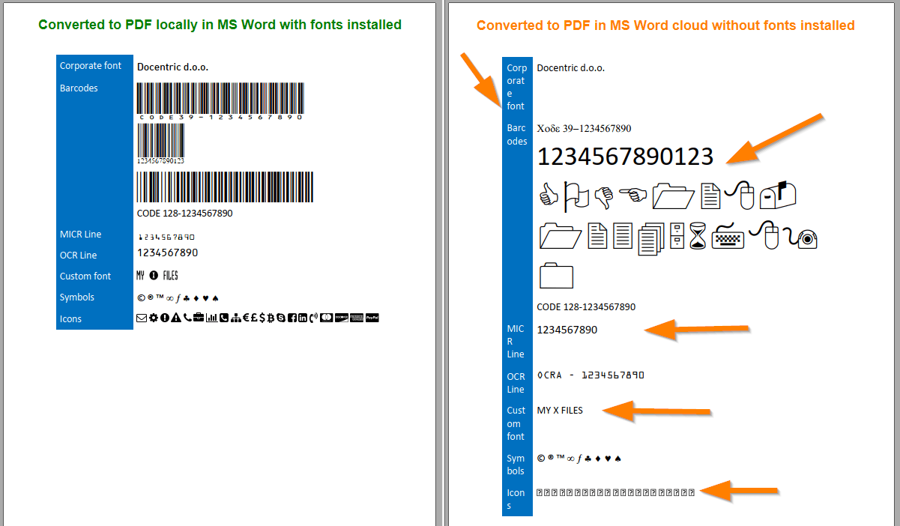The height and width of the screenshot is (526, 900).
Task: Click the wrapped 'Symbols' label on the right page
Action: [x=516, y=465]
